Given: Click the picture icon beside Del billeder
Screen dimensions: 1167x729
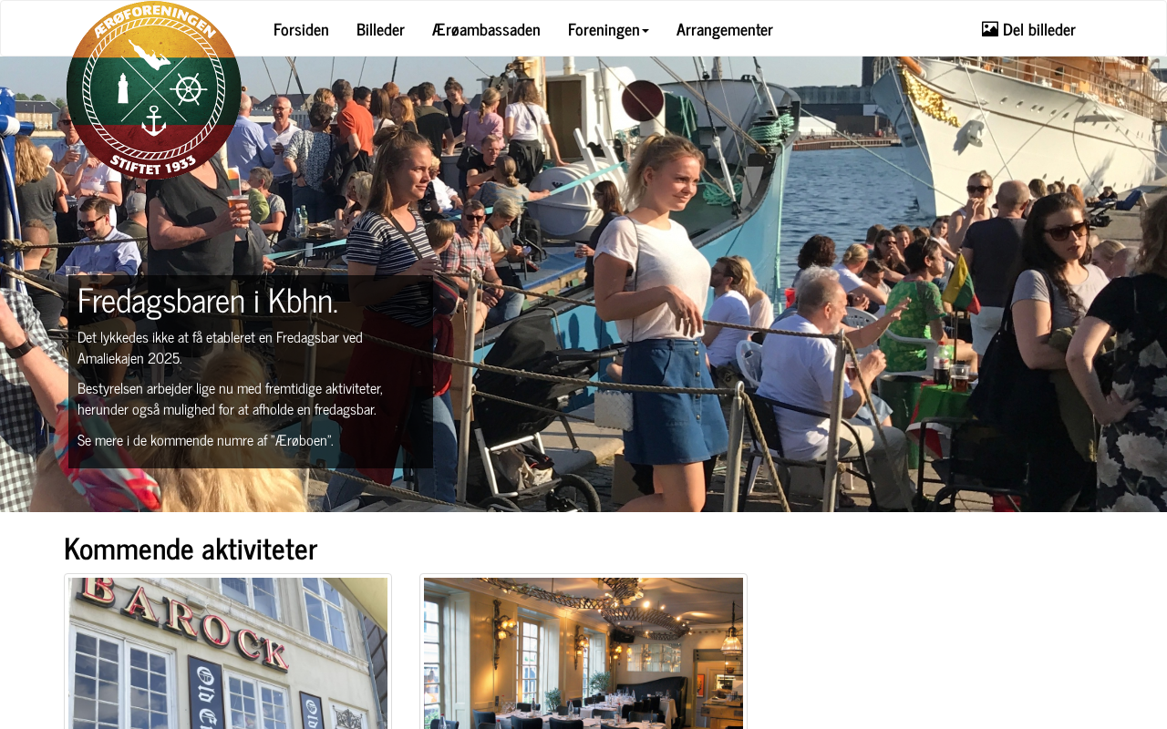Looking at the screenshot, I should pyautogui.click(x=990, y=29).
